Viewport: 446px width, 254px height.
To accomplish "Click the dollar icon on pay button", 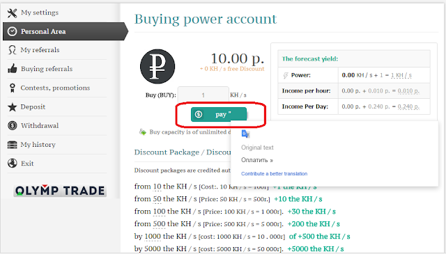I will (199, 114).
